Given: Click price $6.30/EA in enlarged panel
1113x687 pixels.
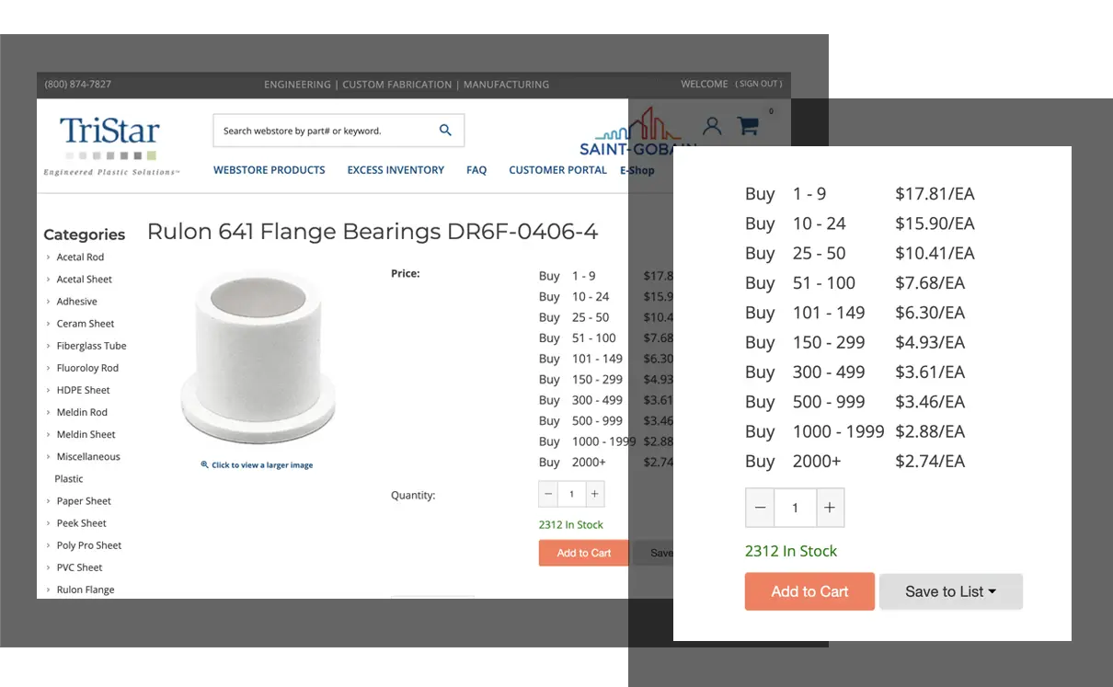Looking at the screenshot, I should point(930,313).
